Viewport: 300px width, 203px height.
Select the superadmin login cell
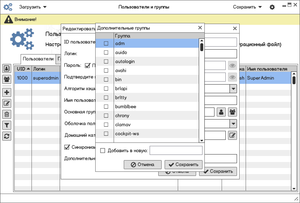tap(46, 78)
